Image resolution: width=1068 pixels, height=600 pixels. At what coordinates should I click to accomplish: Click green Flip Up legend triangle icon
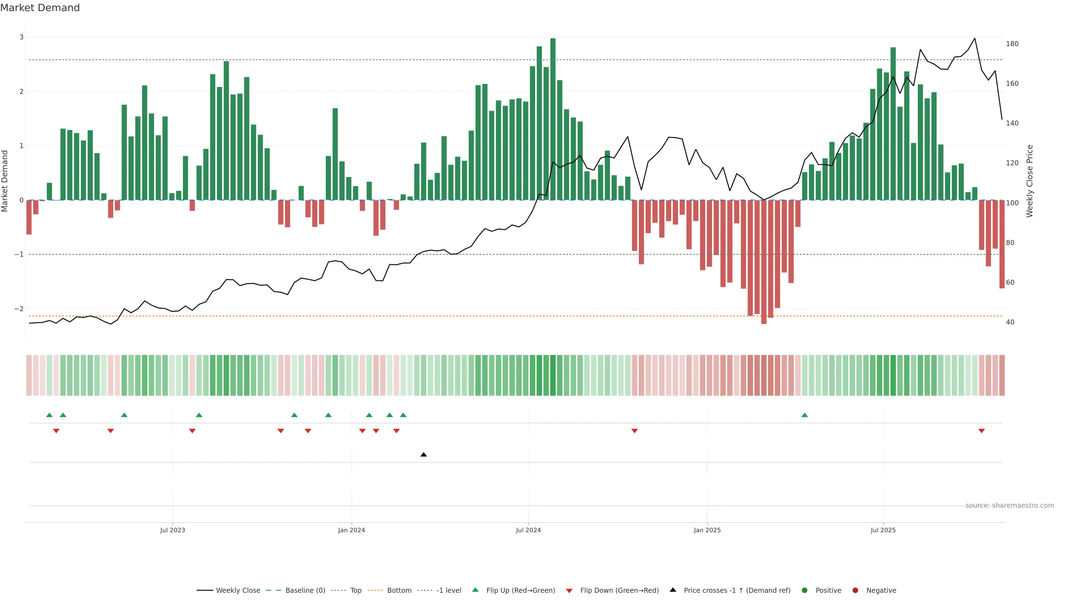point(476,590)
